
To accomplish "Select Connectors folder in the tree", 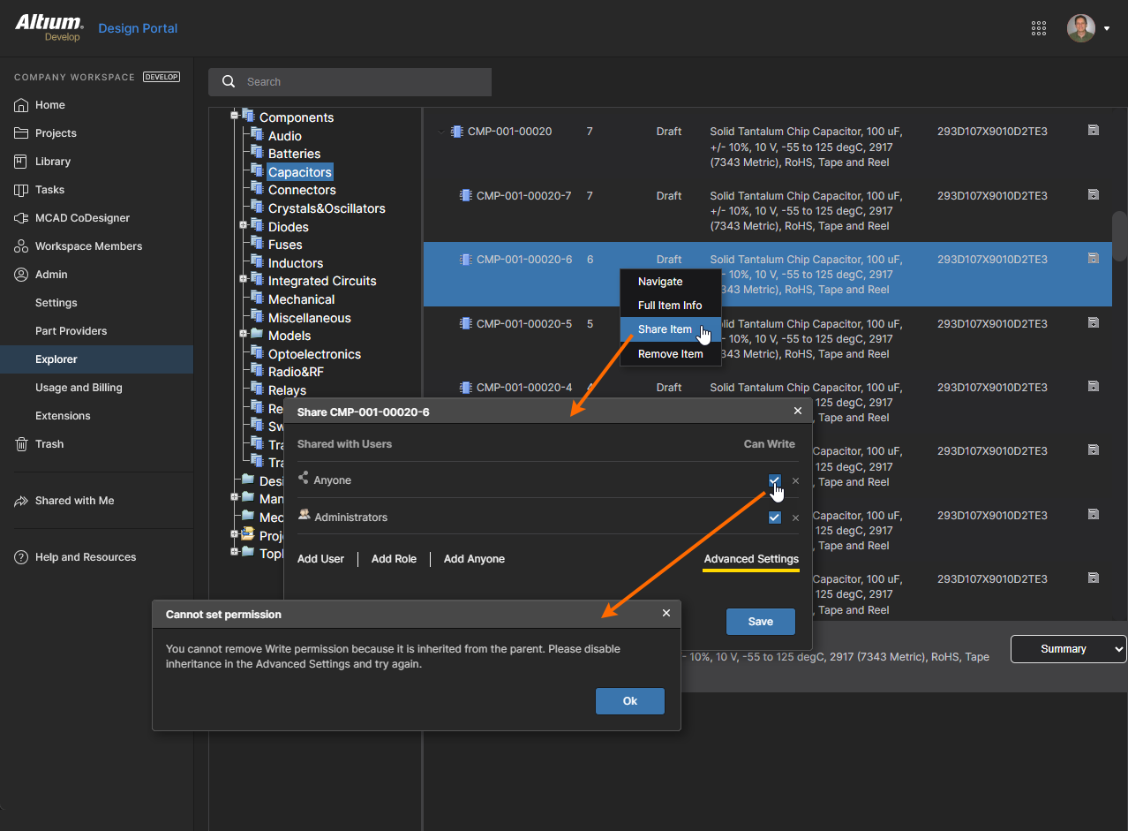I will 302,190.
